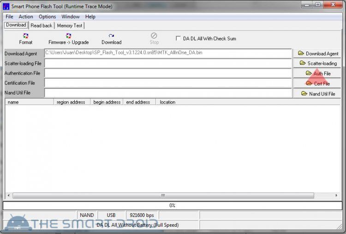Open the File menu

point(9,17)
